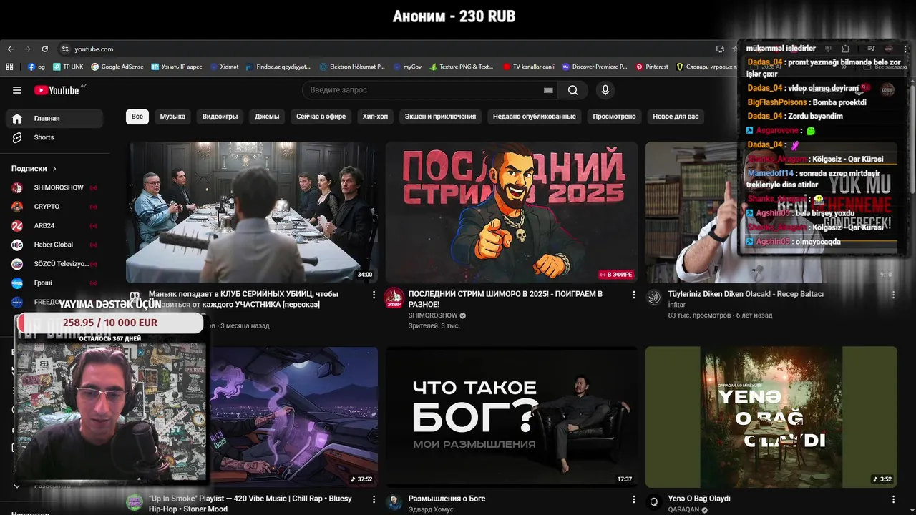Screen dimensions: 916x515
Task: Select the Новое для вас filter chip
Action: (676, 117)
